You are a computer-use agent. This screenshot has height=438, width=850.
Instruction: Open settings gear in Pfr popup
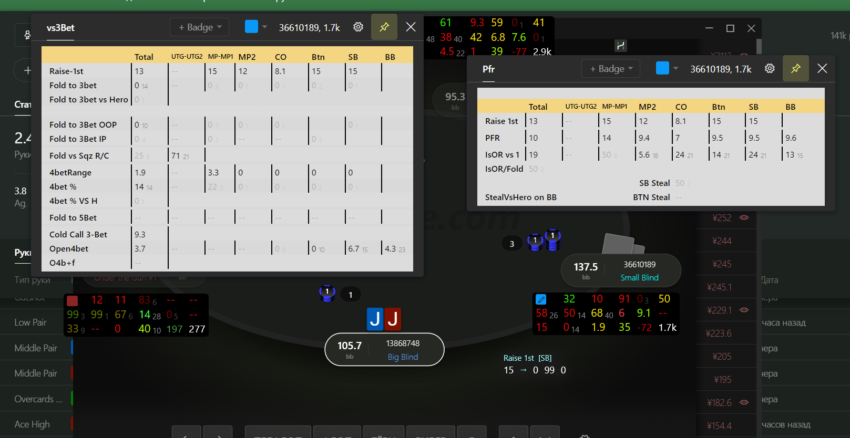pos(770,68)
